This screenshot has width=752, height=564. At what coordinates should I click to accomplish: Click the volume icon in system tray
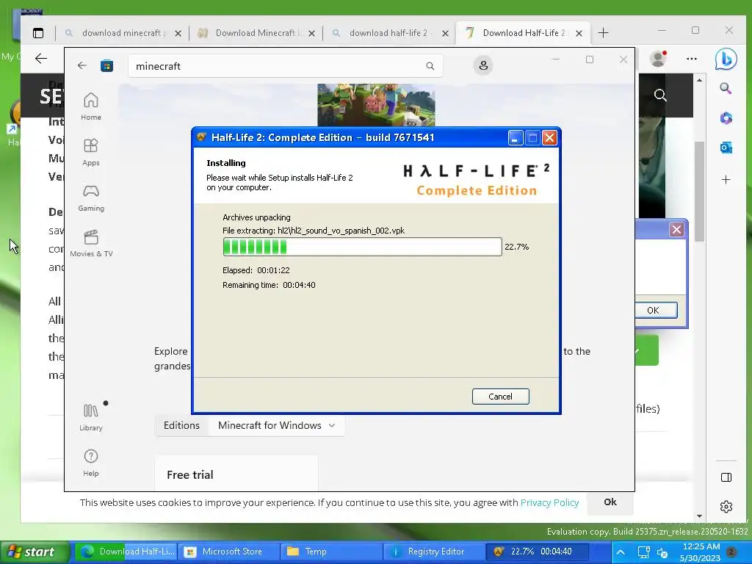coord(662,553)
